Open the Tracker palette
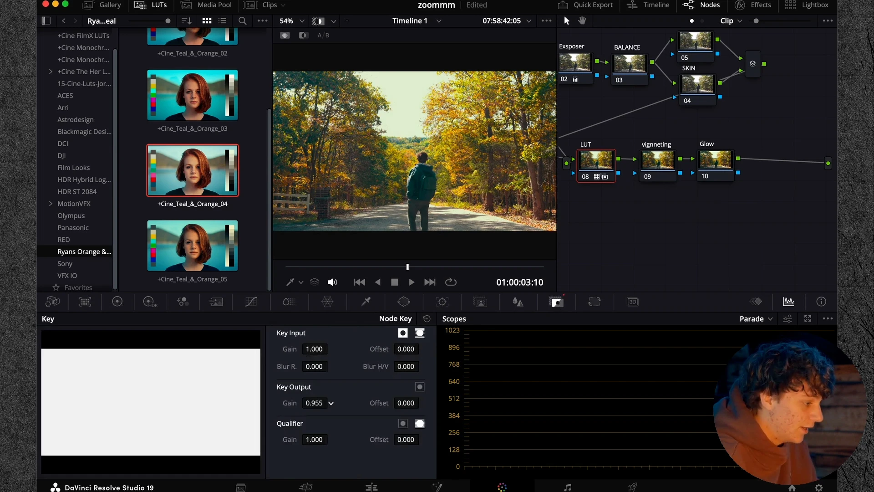 [442, 302]
